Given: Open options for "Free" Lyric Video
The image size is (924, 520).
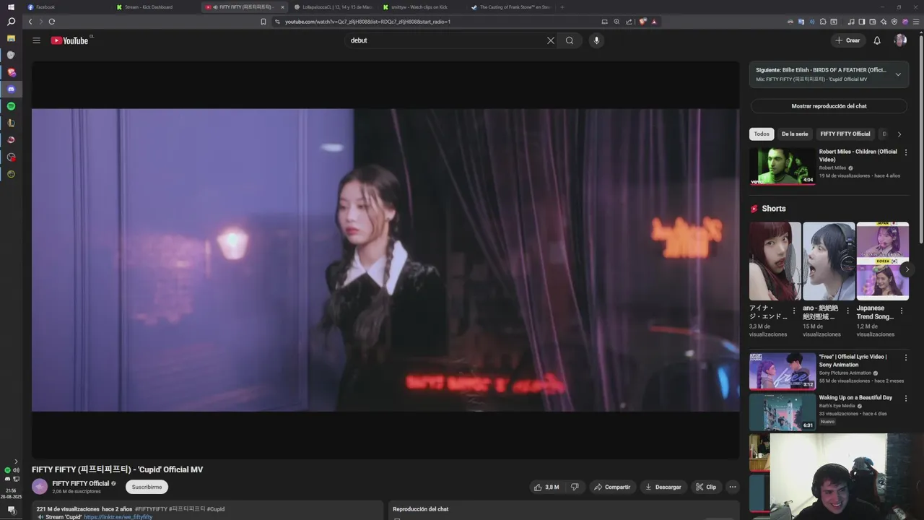Looking at the screenshot, I should [906, 357].
